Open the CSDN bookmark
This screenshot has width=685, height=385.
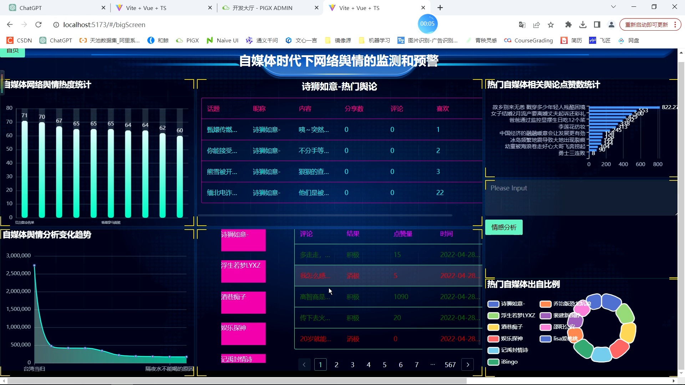coord(20,40)
